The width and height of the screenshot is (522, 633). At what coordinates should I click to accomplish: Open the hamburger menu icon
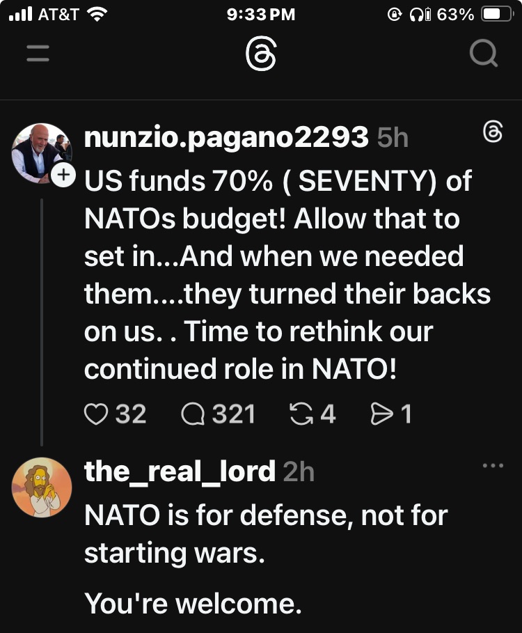tap(38, 54)
